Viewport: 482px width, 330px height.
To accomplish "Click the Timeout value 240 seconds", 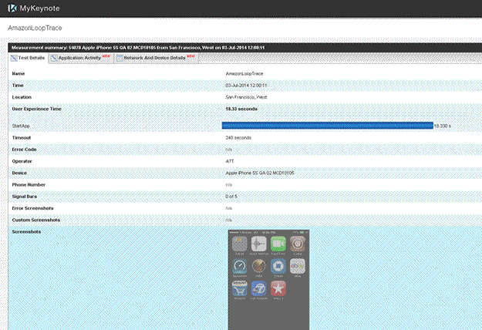I will (x=238, y=138).
